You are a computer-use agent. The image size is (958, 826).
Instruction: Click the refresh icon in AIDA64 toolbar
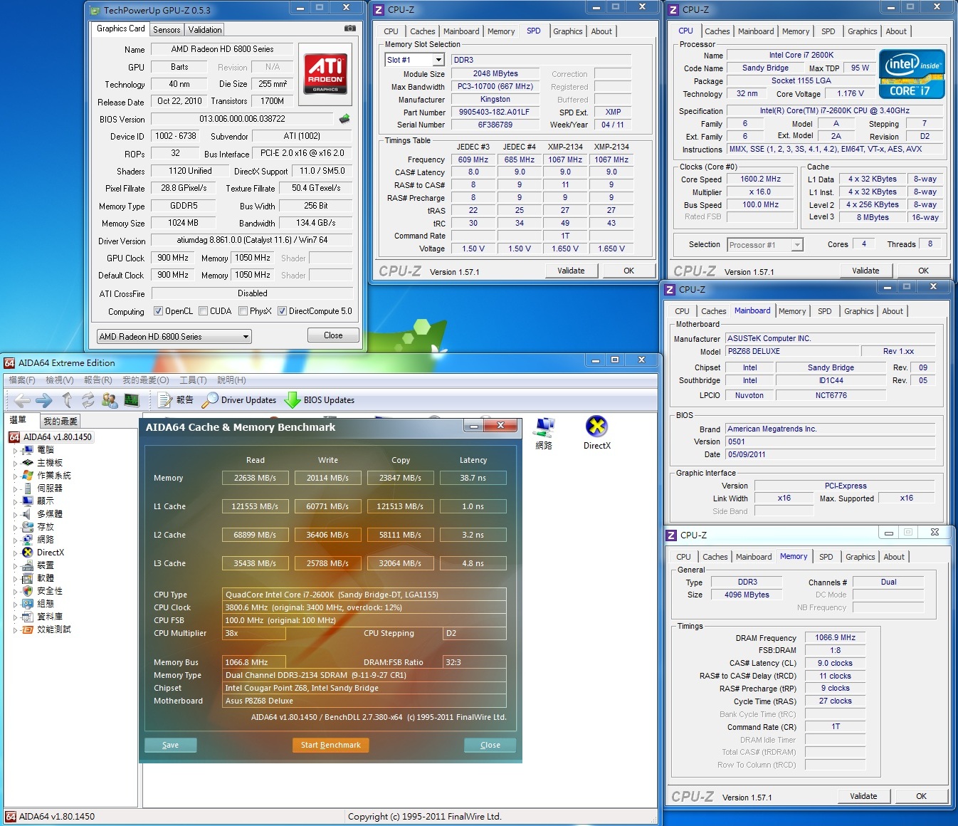pos(88,400)
